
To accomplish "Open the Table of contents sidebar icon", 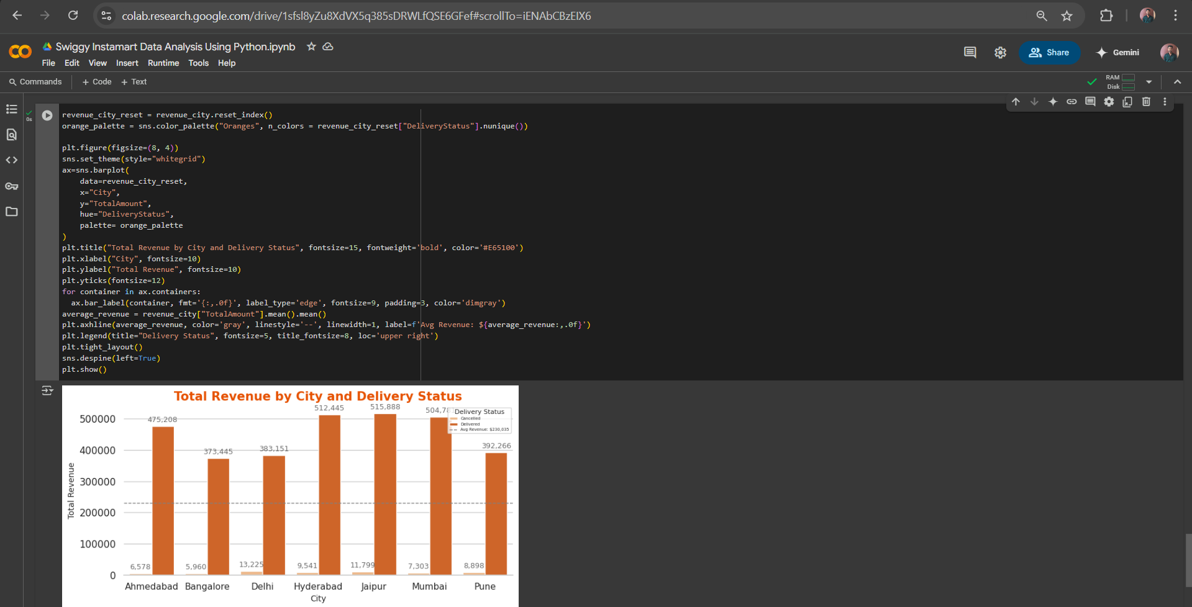I will 12,109.
